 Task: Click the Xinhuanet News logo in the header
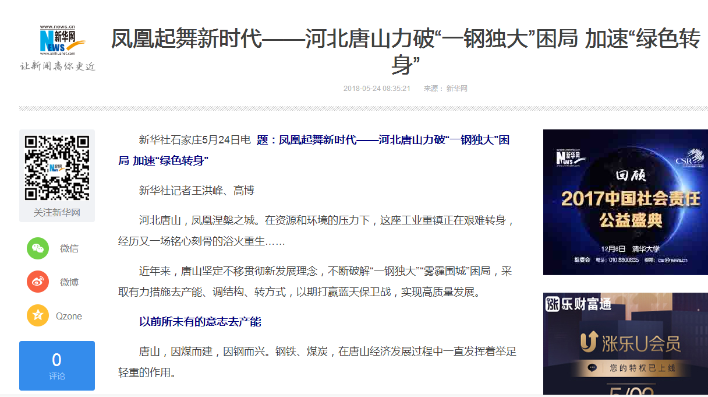click(58, 41)
